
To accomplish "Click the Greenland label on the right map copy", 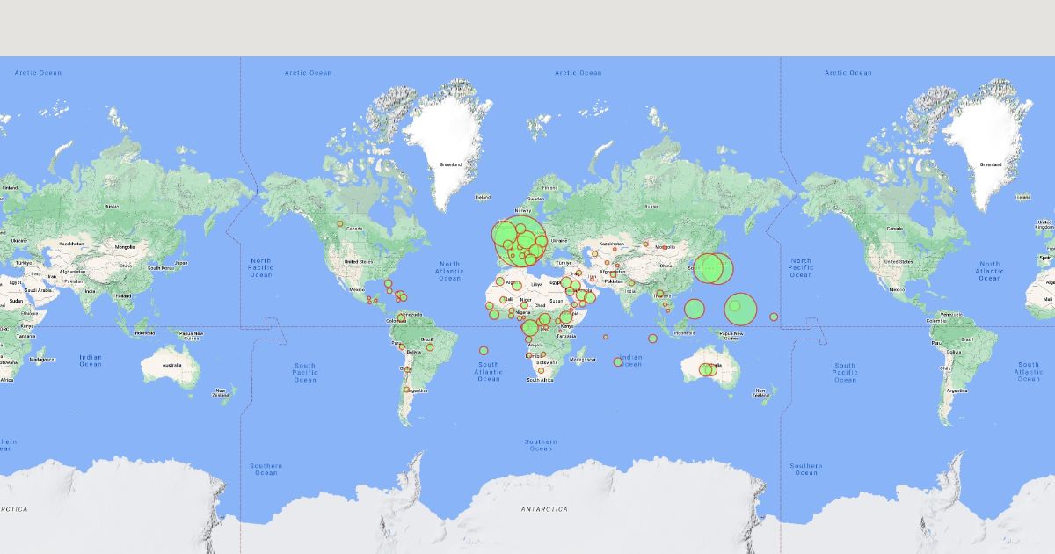I will tap(991, 164).
